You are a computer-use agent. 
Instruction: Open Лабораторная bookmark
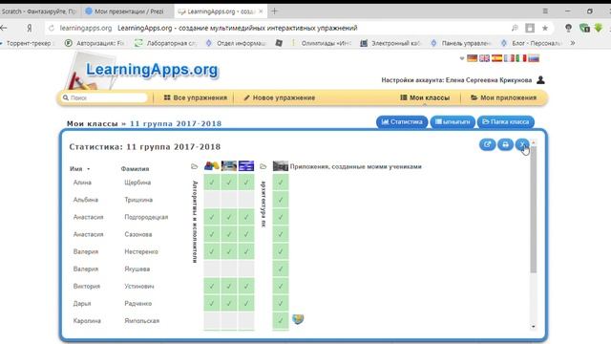[x=166, y=43]
